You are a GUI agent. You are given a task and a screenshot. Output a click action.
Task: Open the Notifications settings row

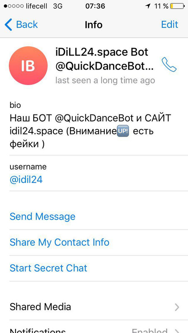[94, 327]
